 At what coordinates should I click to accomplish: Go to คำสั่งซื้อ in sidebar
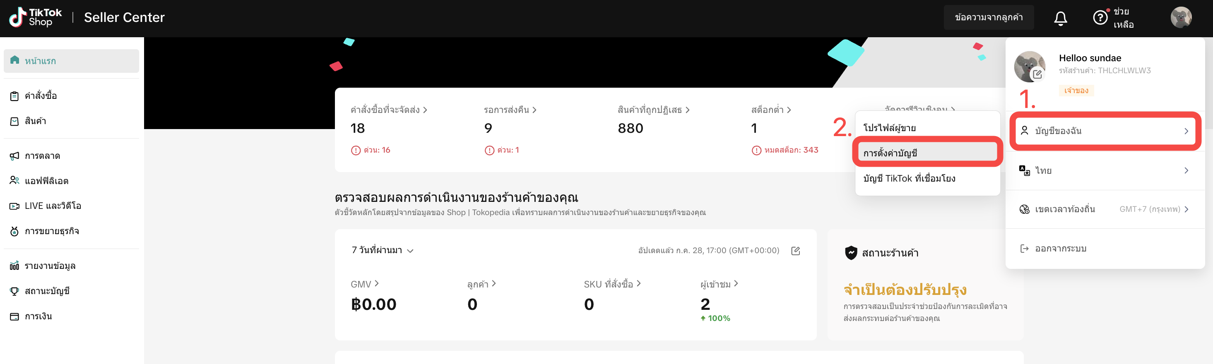(x=41, y=96)
